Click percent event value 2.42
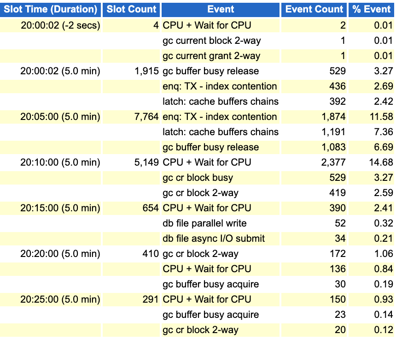396x346 pixels. point(384,101)
